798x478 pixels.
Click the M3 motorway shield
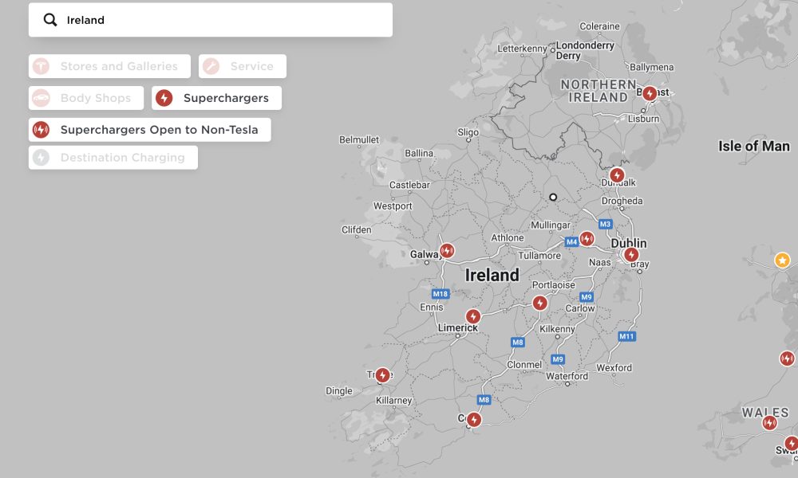coord(605,224)
